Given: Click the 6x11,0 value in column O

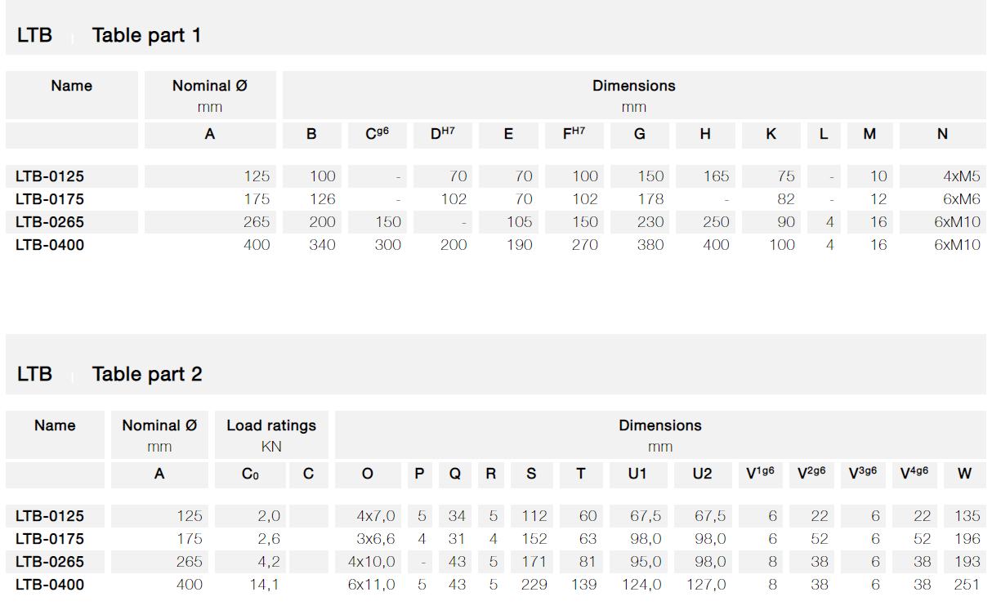Looking at the screenshot, I should click(372, 585).
